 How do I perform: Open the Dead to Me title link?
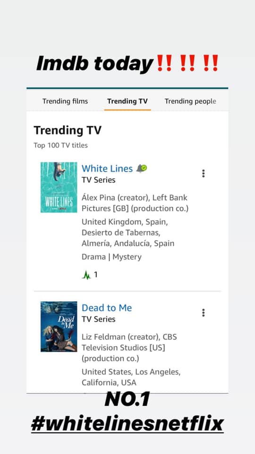(107, 308)
